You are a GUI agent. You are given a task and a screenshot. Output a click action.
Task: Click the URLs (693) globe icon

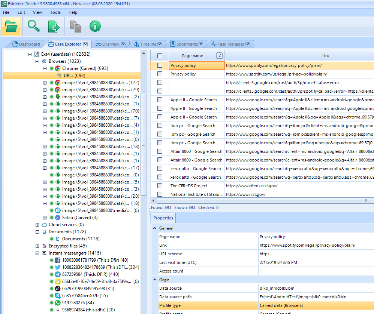coord(59,76)
